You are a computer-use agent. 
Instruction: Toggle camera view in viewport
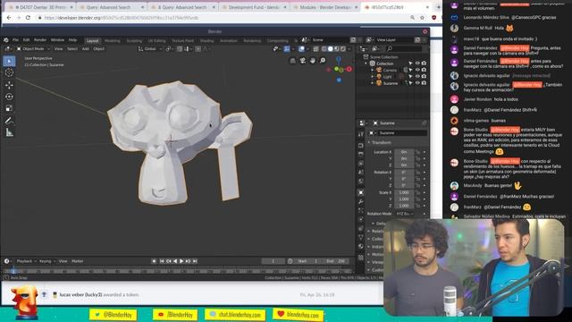click(302, 61)
